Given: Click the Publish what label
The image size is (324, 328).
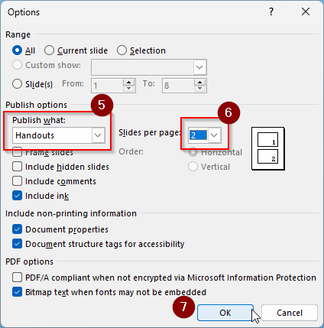Looking at the screenshot, I should [x=39, y=120].
